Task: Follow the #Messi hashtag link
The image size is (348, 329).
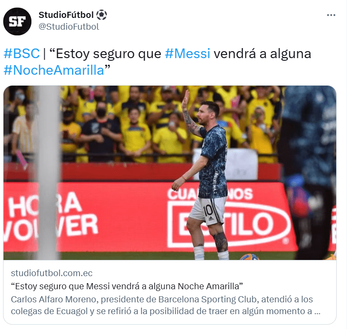Action: 188,54
